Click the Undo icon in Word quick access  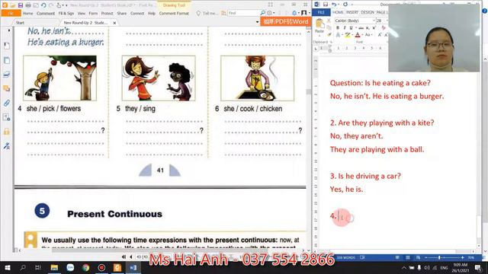334,5
